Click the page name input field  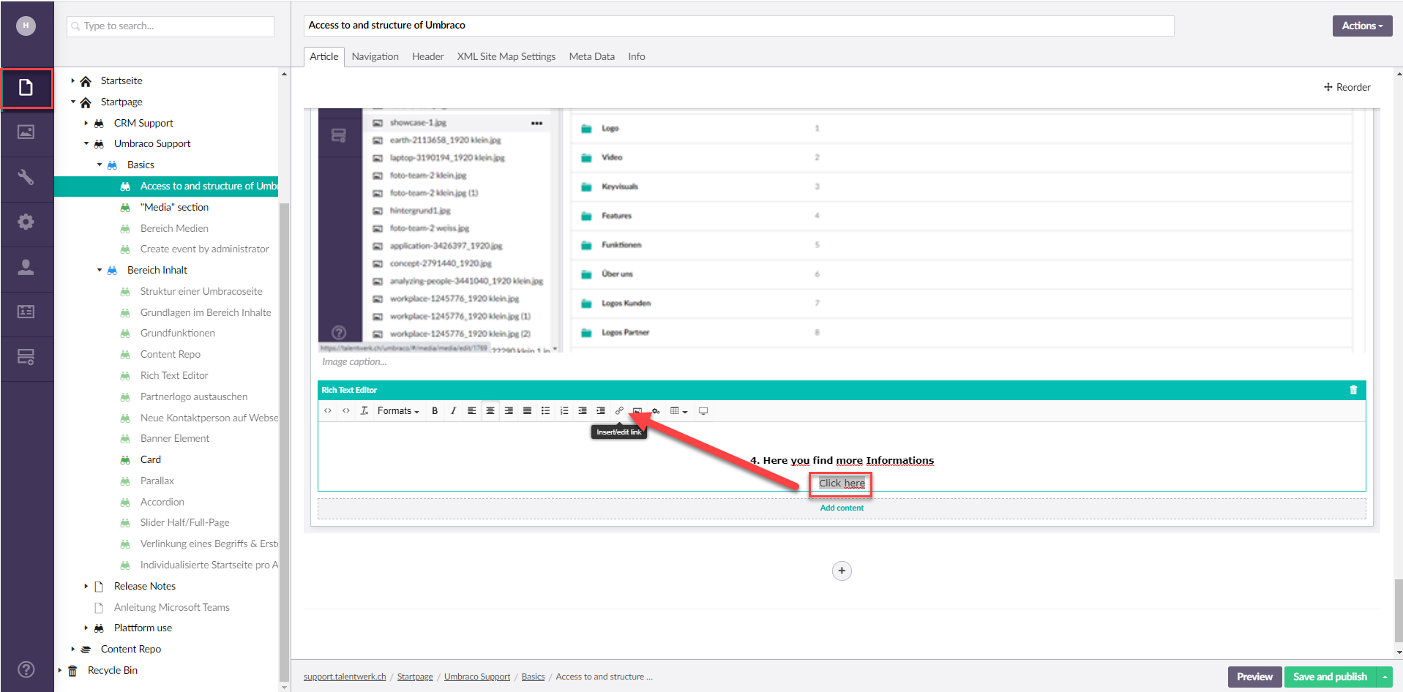coord(739,26)
